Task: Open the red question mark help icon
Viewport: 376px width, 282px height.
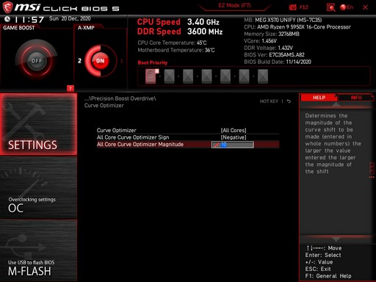Action: click(70, 88)
